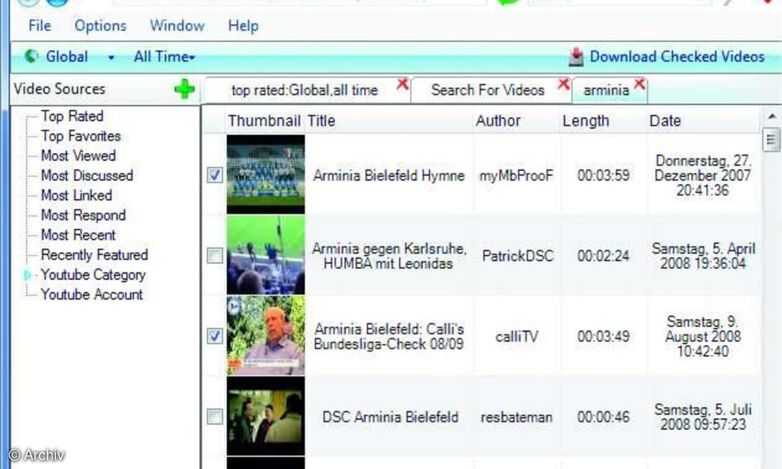Click the green plus add source icon
Image resolution: width=782 pixels, height=469 pixels.
click(184, 89)
